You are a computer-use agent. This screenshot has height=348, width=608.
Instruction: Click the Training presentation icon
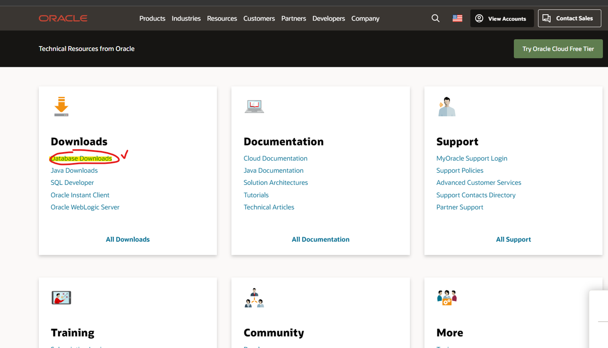click(61, 298)
